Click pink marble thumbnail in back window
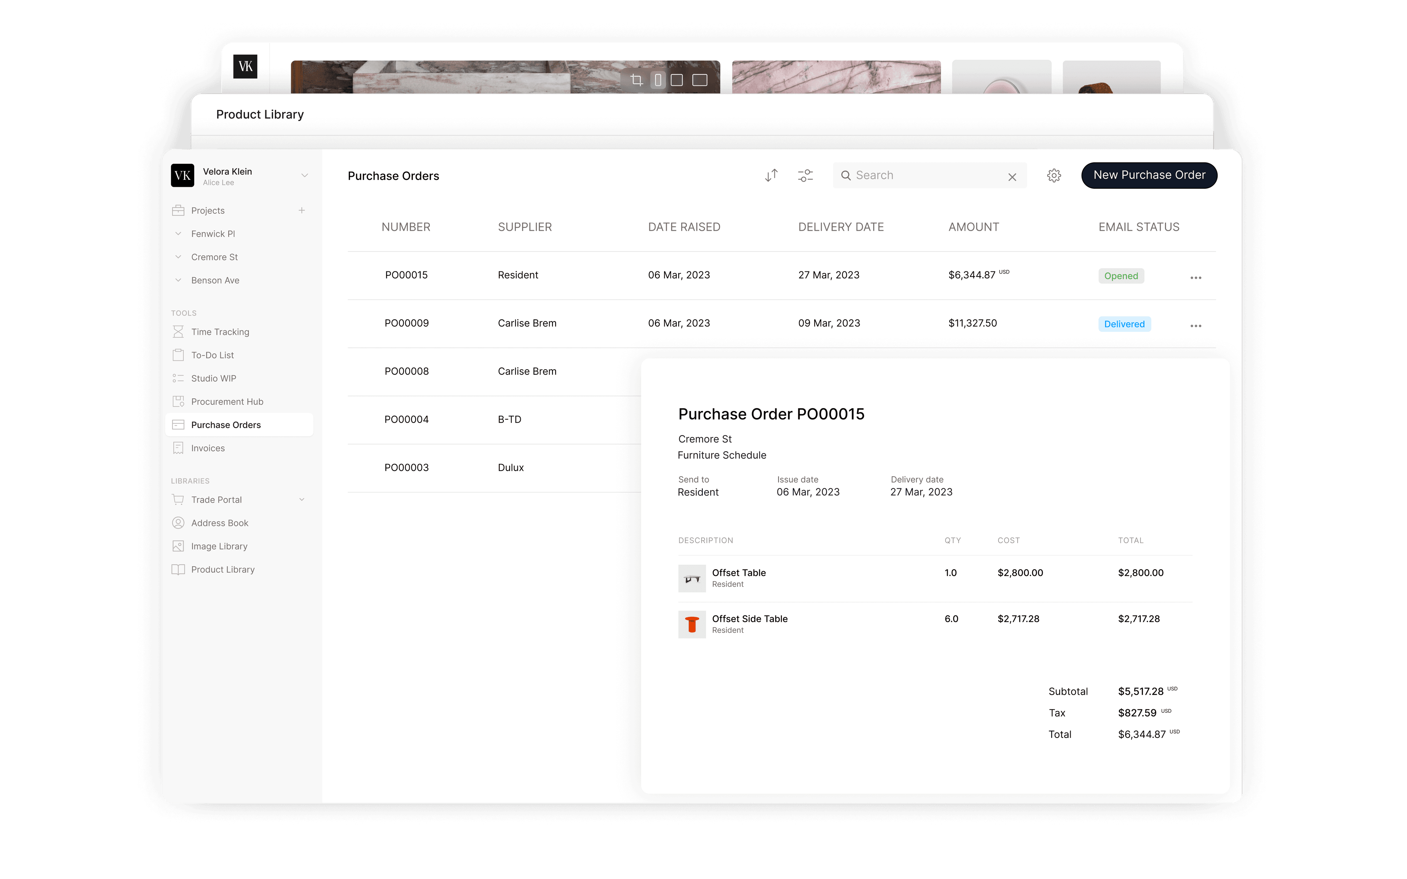The width and height of the screenshot is (1407, 879). 836,77
